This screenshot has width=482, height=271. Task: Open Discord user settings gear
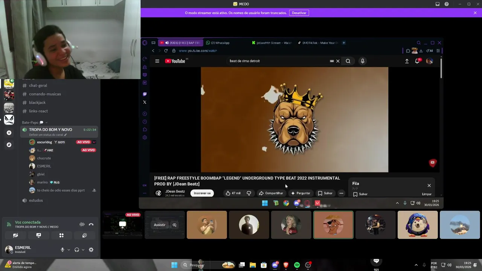91,250
